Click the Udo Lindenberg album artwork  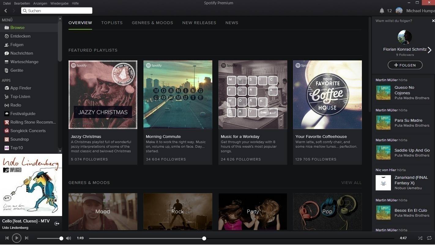point(31,185)
